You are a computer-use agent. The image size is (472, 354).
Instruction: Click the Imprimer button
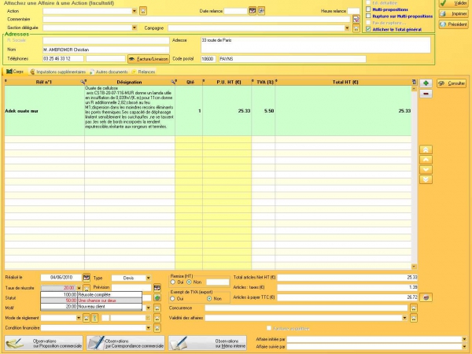[453, 14]
